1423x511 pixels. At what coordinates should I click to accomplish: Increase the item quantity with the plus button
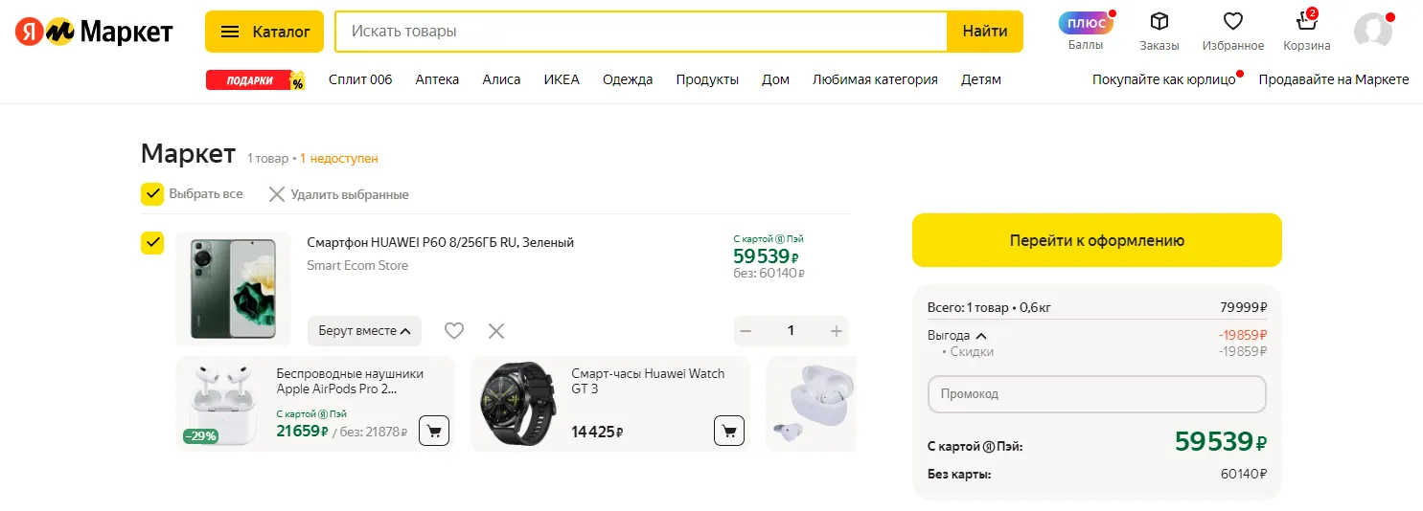tap(836, 331)
